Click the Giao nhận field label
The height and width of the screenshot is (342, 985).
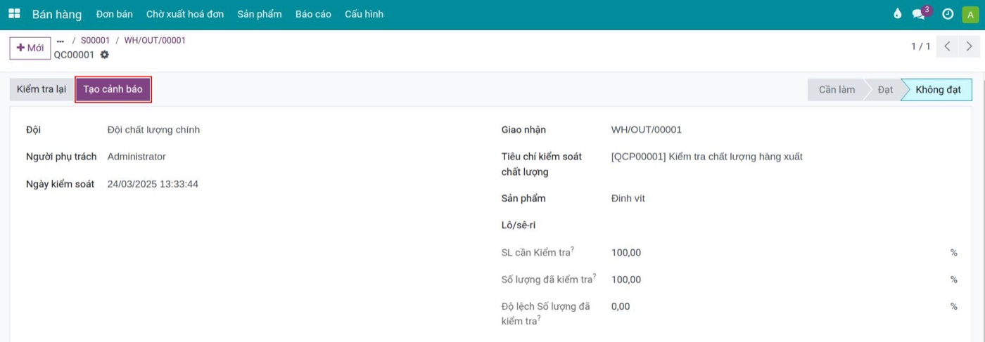click(523, 129)
